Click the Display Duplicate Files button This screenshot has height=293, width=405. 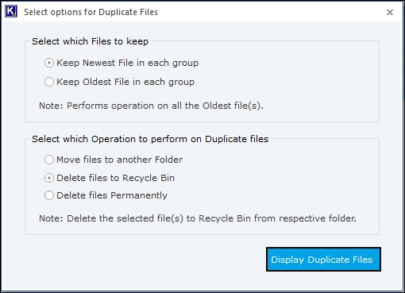point(323,260)
